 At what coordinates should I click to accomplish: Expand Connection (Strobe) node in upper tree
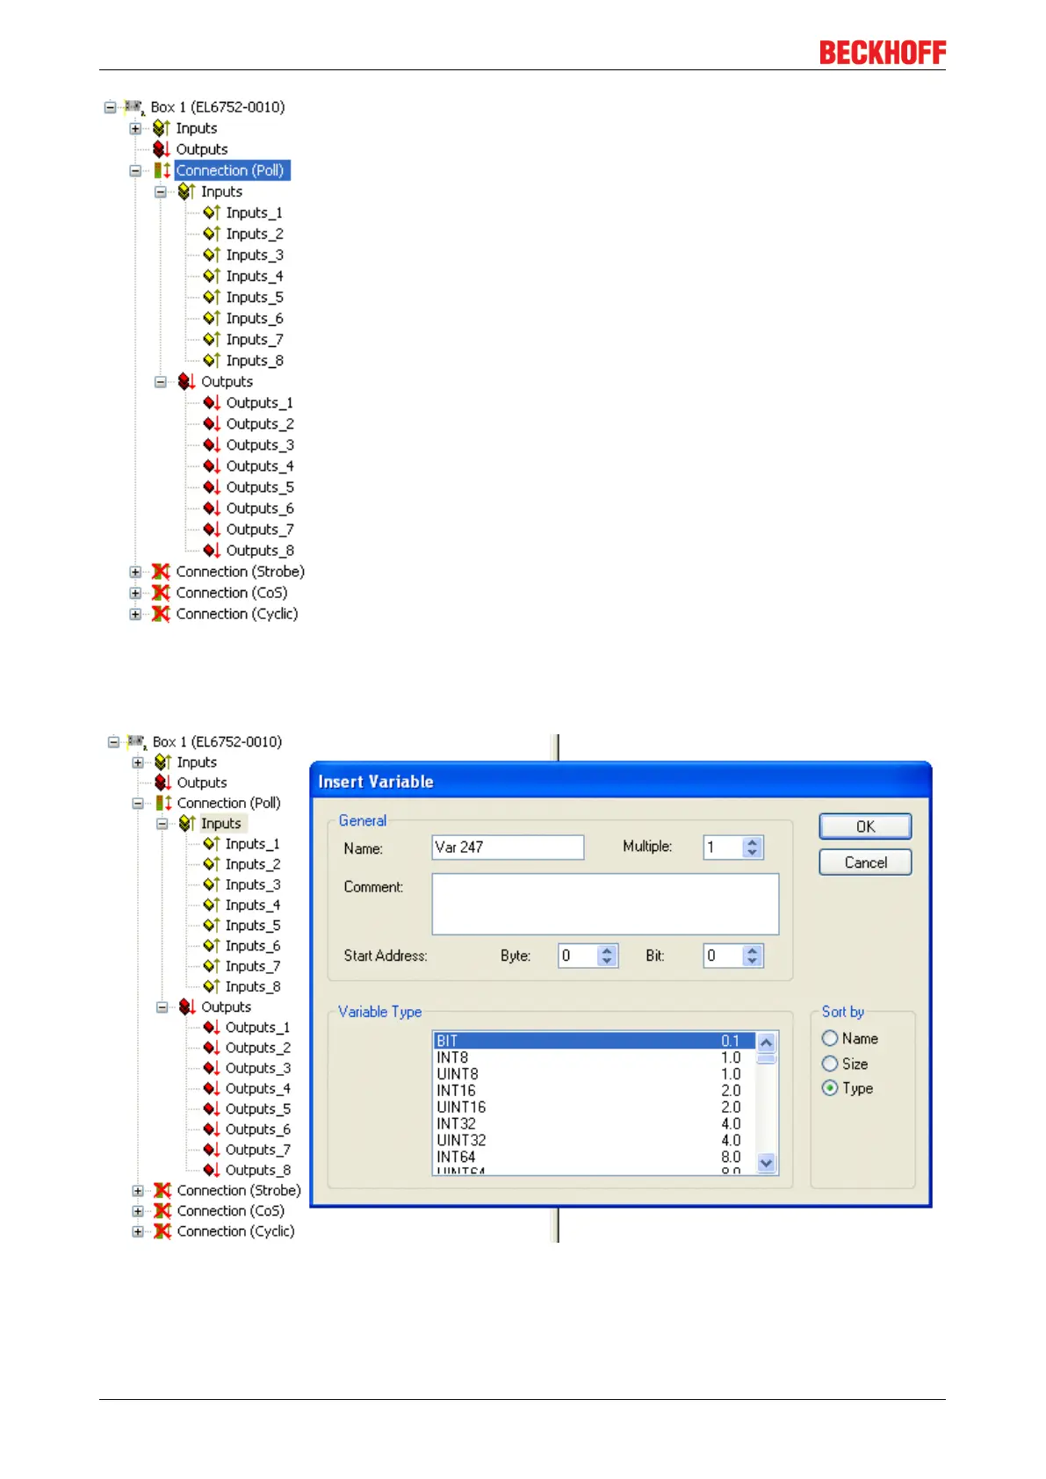tap(135, 572)
